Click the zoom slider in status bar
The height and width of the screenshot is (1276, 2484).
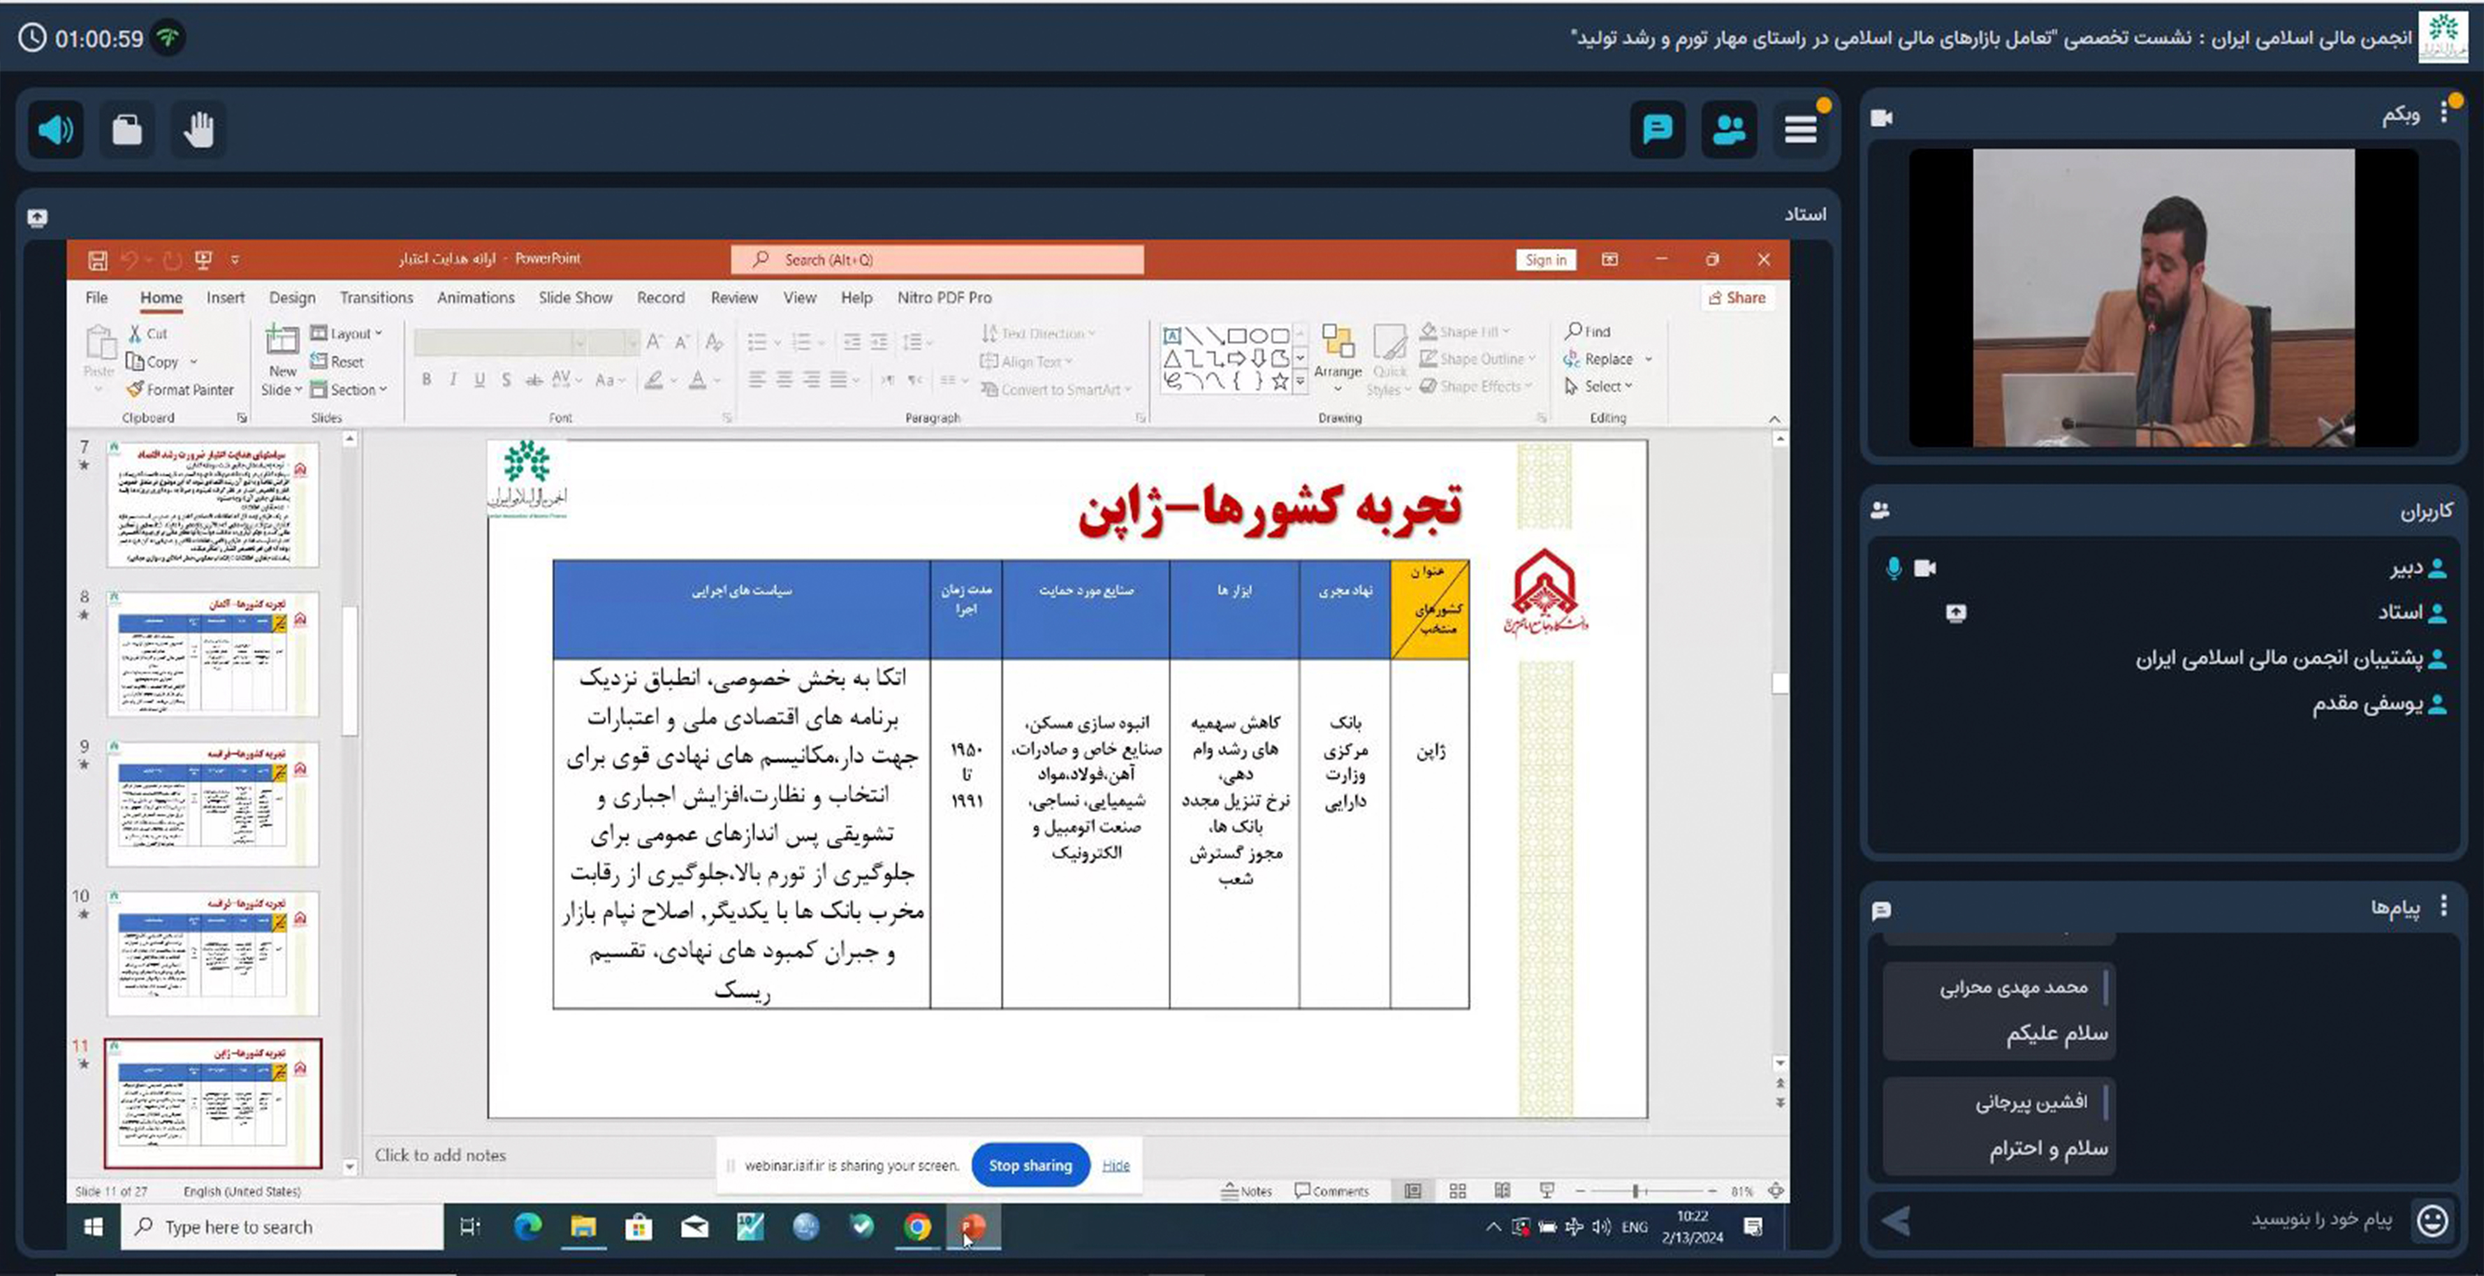point(1635,1191)
